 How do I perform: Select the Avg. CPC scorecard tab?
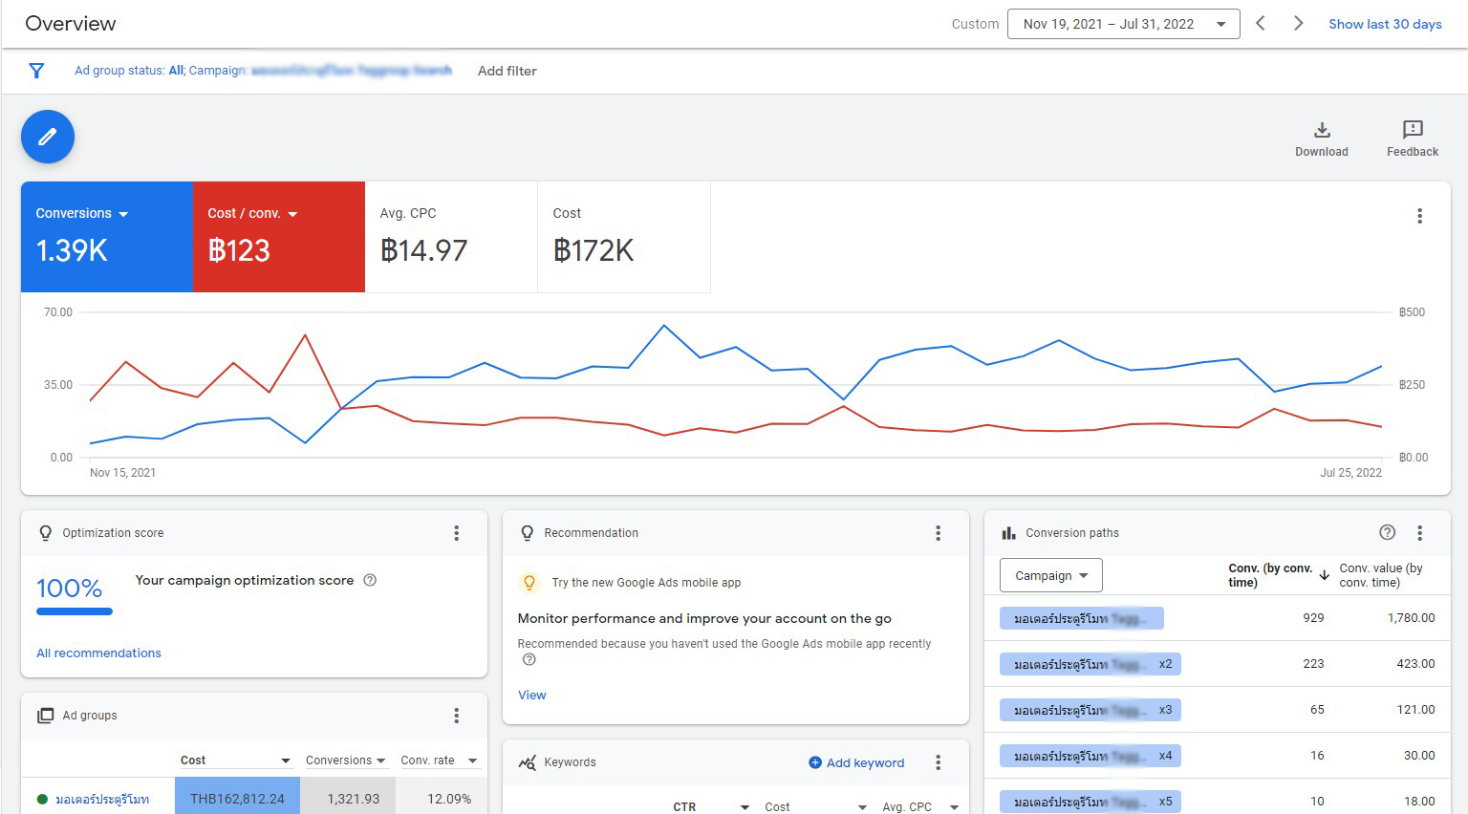[451, 237]
